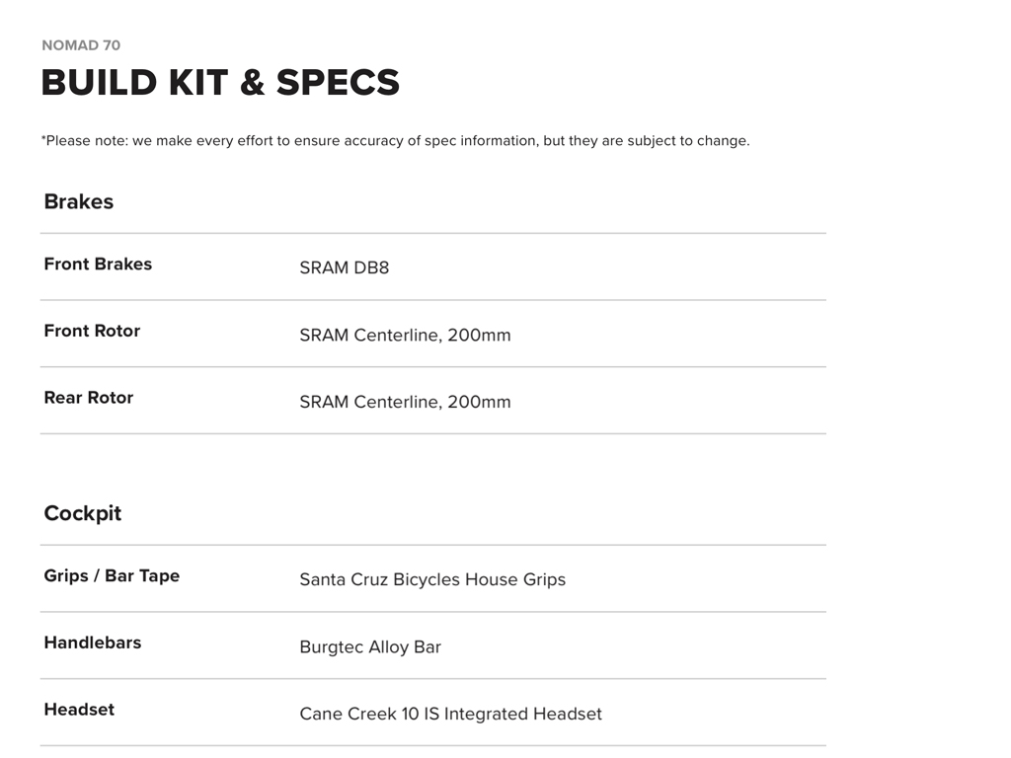Select the Cockpit section heading
This screenshot has height=758, width=1011.
[83, 513]
